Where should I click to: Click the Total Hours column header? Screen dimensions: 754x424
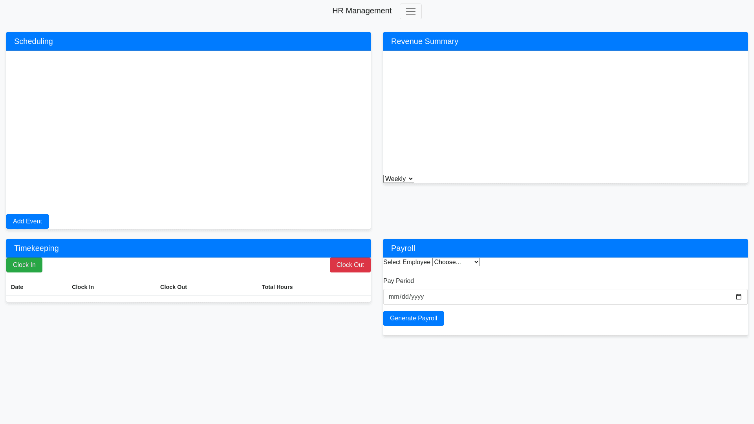pyautogui.click(x=277, y=287)
